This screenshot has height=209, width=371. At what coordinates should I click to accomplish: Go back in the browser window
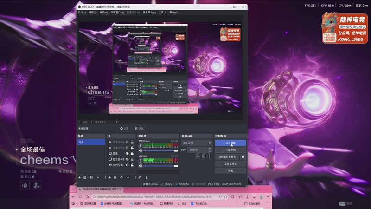click(73, 197)
